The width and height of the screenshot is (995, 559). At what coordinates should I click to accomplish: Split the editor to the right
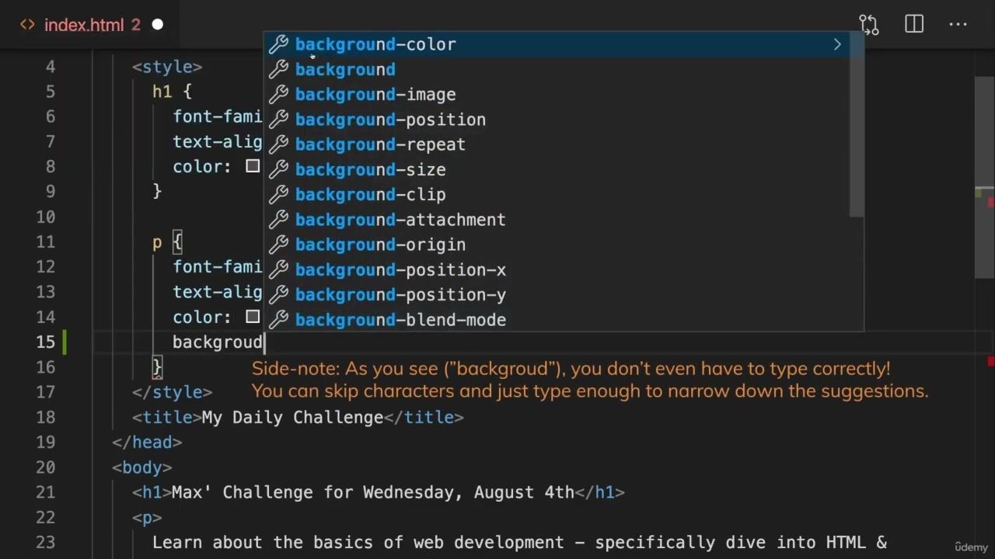point(914,25)
